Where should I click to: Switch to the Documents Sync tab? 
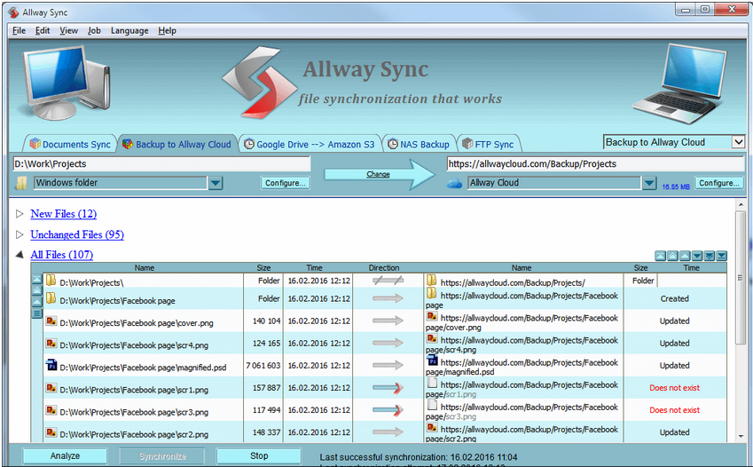point(70,145)
